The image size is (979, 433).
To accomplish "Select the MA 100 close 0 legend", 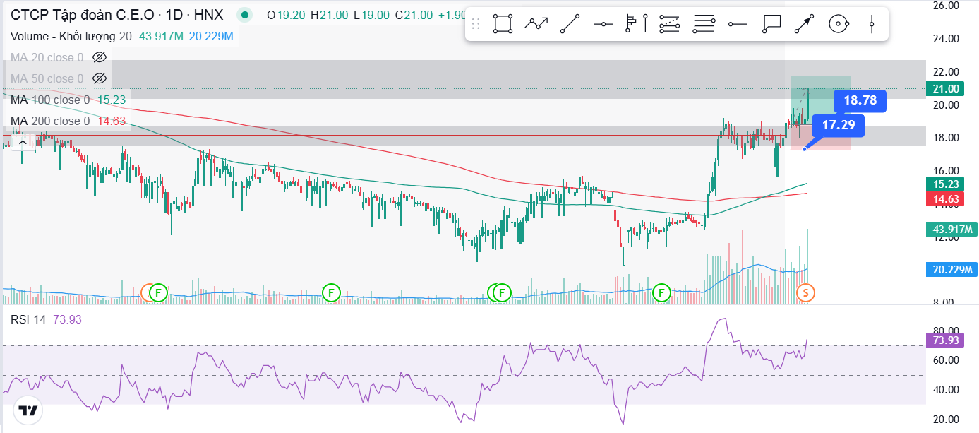I will (x=50, y=100).
